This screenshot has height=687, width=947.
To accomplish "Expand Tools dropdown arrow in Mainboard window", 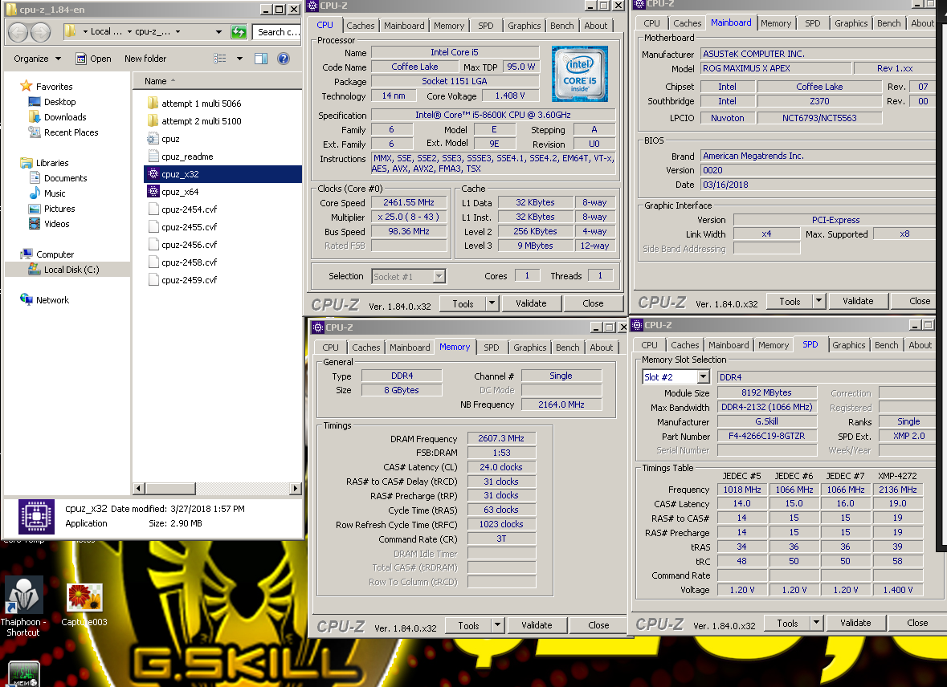I will 819,301.
